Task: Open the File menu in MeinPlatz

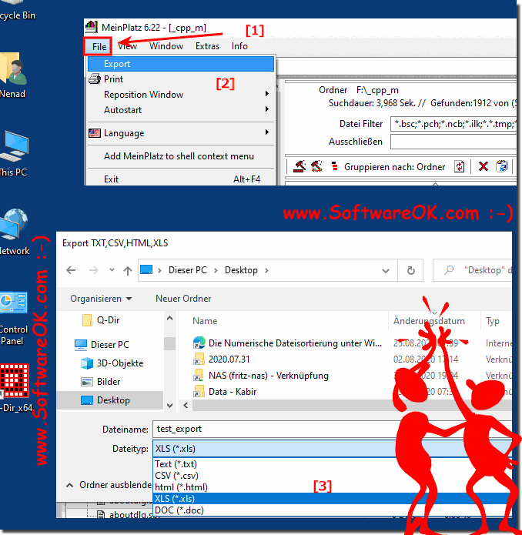Action: (99, 46)
